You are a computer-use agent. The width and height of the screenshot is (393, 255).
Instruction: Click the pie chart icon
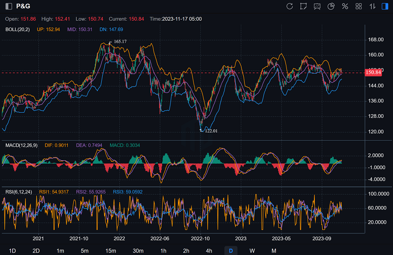pos(331,6)
